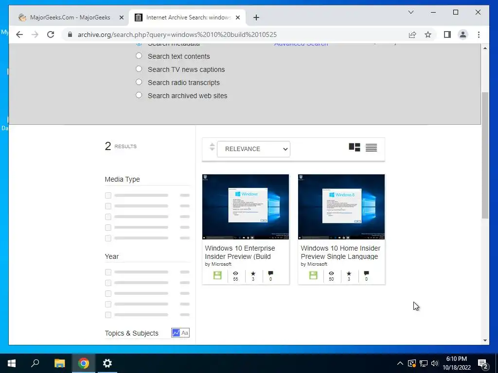The image size is (498, 373).
Task: Add a new browser tab
Action: (256, 17)
